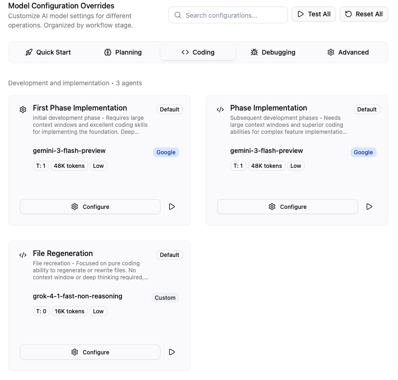The height and width of the screenshot is (380, 398).
Task: Click gear icon on First Phase Implementation card
Action: coord(23,110)
